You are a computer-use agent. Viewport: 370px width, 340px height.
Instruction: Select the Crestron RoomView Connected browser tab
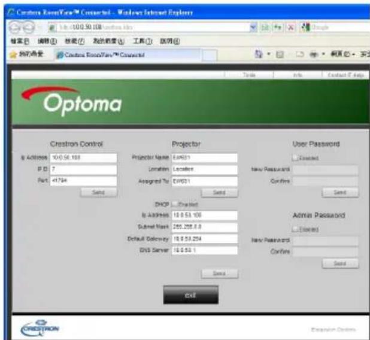coord(128,55)
